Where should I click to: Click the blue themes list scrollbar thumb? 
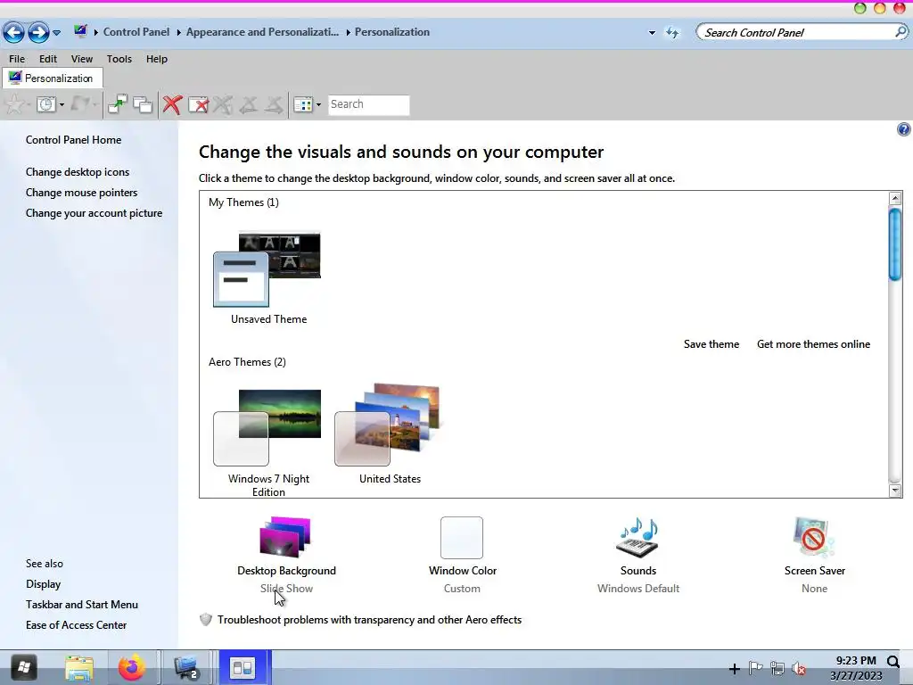pyautogui.click(x=895, y=244)
